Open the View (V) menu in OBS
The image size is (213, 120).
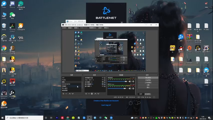tap(76, 28)
